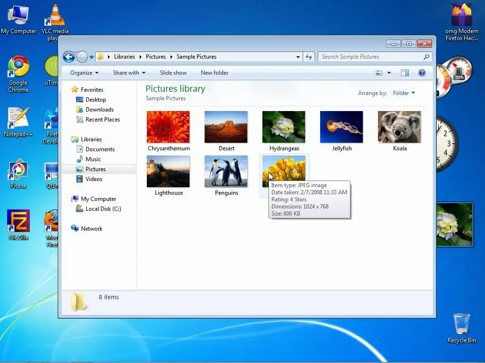Image resolution: width=485 pixels, height=363 pixels.
Task: Click the Change your view icon
Action: pyautogui.click(x=379, y=73)
